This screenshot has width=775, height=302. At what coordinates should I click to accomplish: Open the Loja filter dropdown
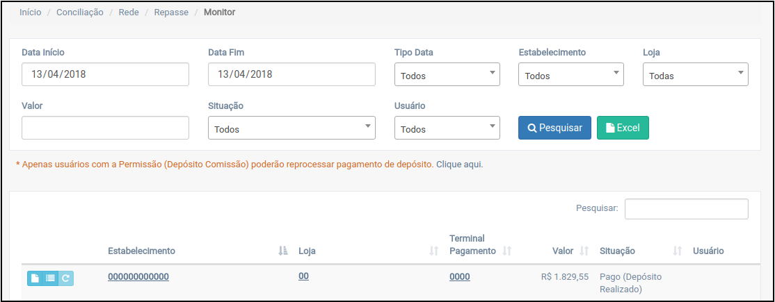[x=695, y=75]
